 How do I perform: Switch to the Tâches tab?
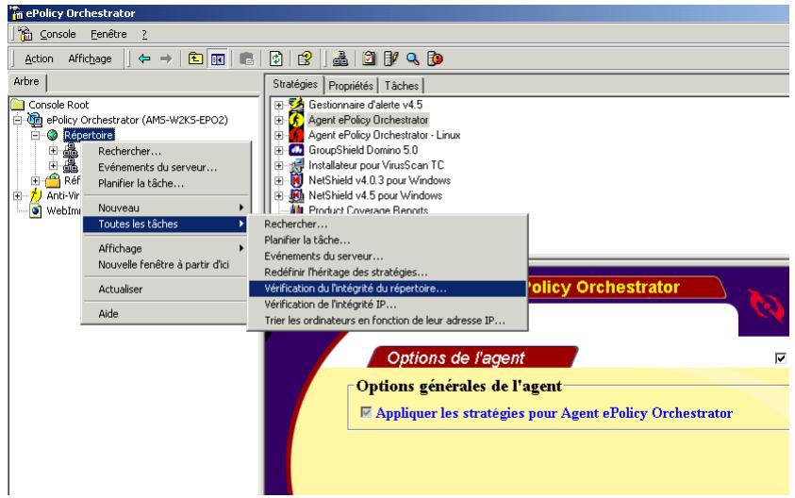[x=401, y=86]
